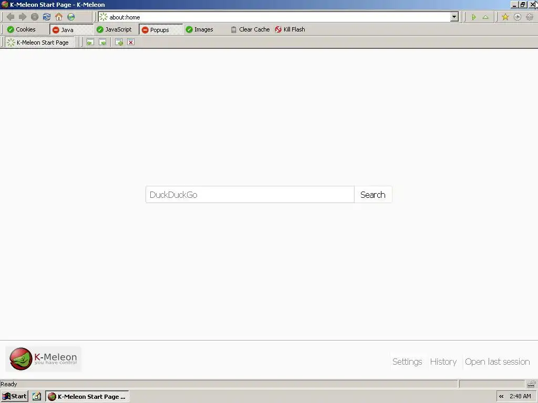Click the Clear Cache button
The width and height of the screenshot is (538, 403).
[x=250, y=29]
